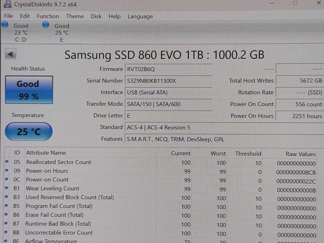Screen dimensions: 324x243
Task: Click status dot for Wear Leveling Count
Action: point(7,188)
